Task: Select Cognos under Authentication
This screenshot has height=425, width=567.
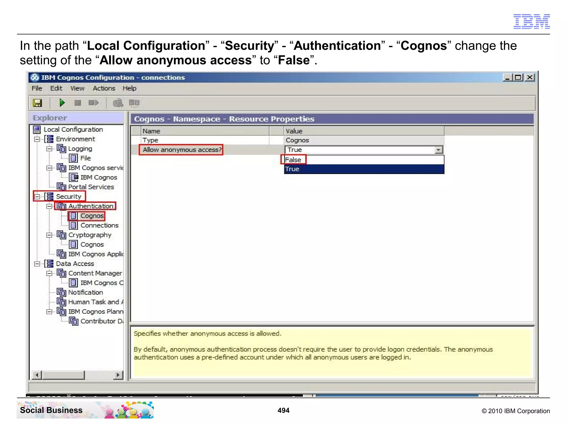Action: (92, 216)
